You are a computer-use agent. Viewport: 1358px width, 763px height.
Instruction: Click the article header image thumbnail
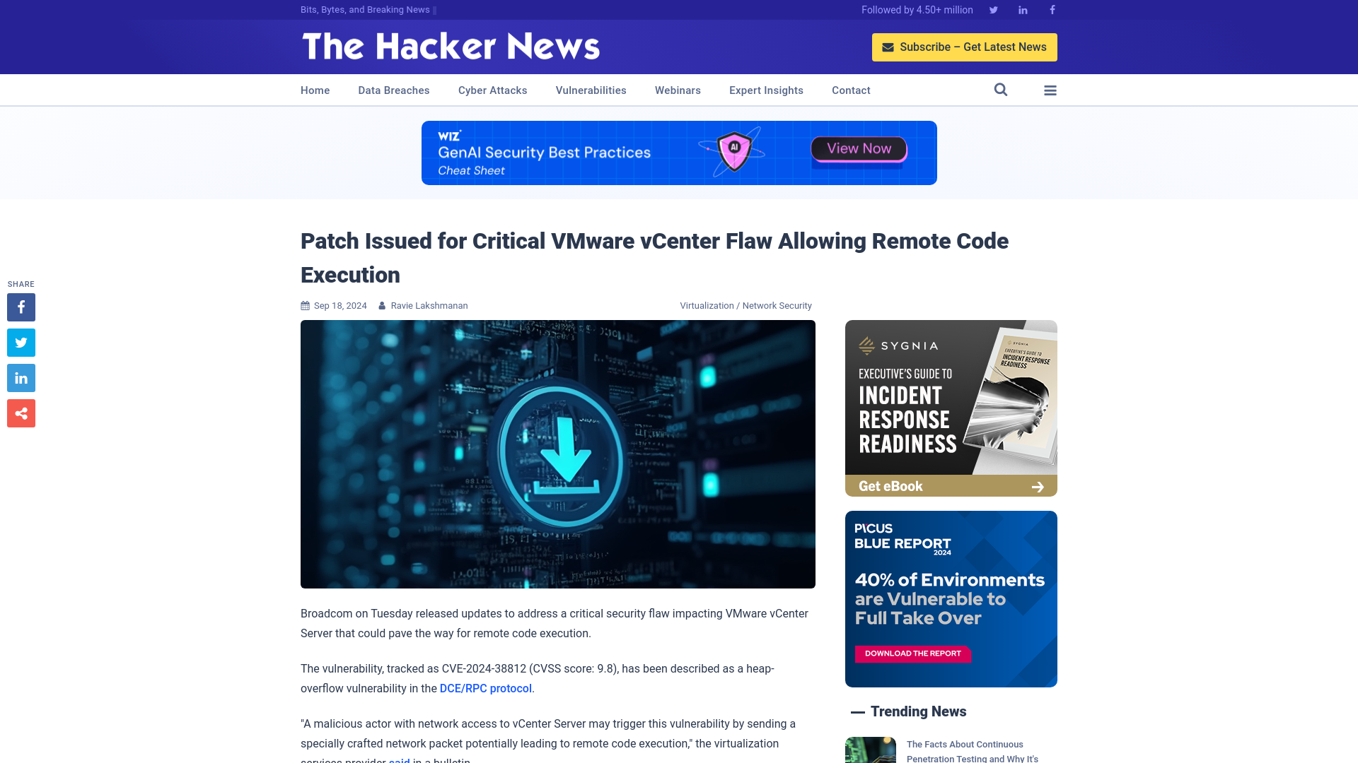click(x=558, y=454)
